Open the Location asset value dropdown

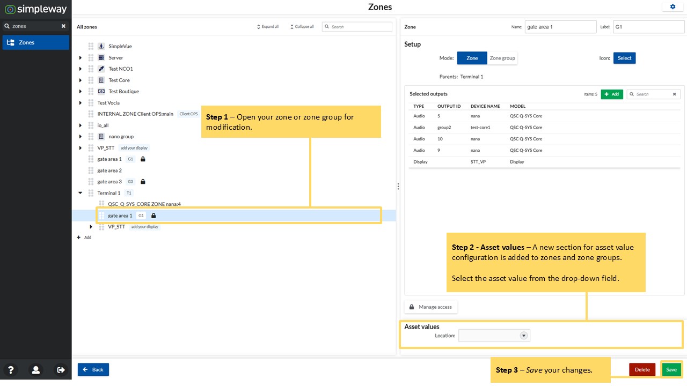pyautogui.click(x=494, y=336)
